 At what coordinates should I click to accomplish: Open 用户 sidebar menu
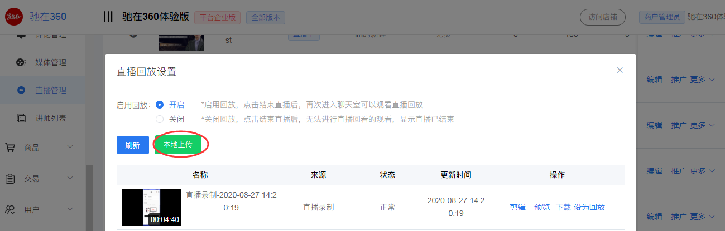coord(42,210)
